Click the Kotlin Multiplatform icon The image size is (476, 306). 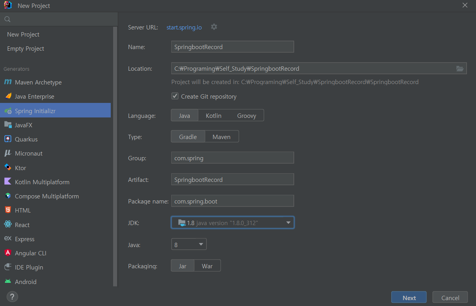tap(8, 182)
